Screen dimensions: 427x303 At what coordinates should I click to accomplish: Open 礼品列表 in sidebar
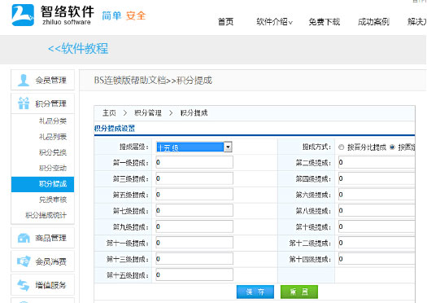[x=53, y=136]
